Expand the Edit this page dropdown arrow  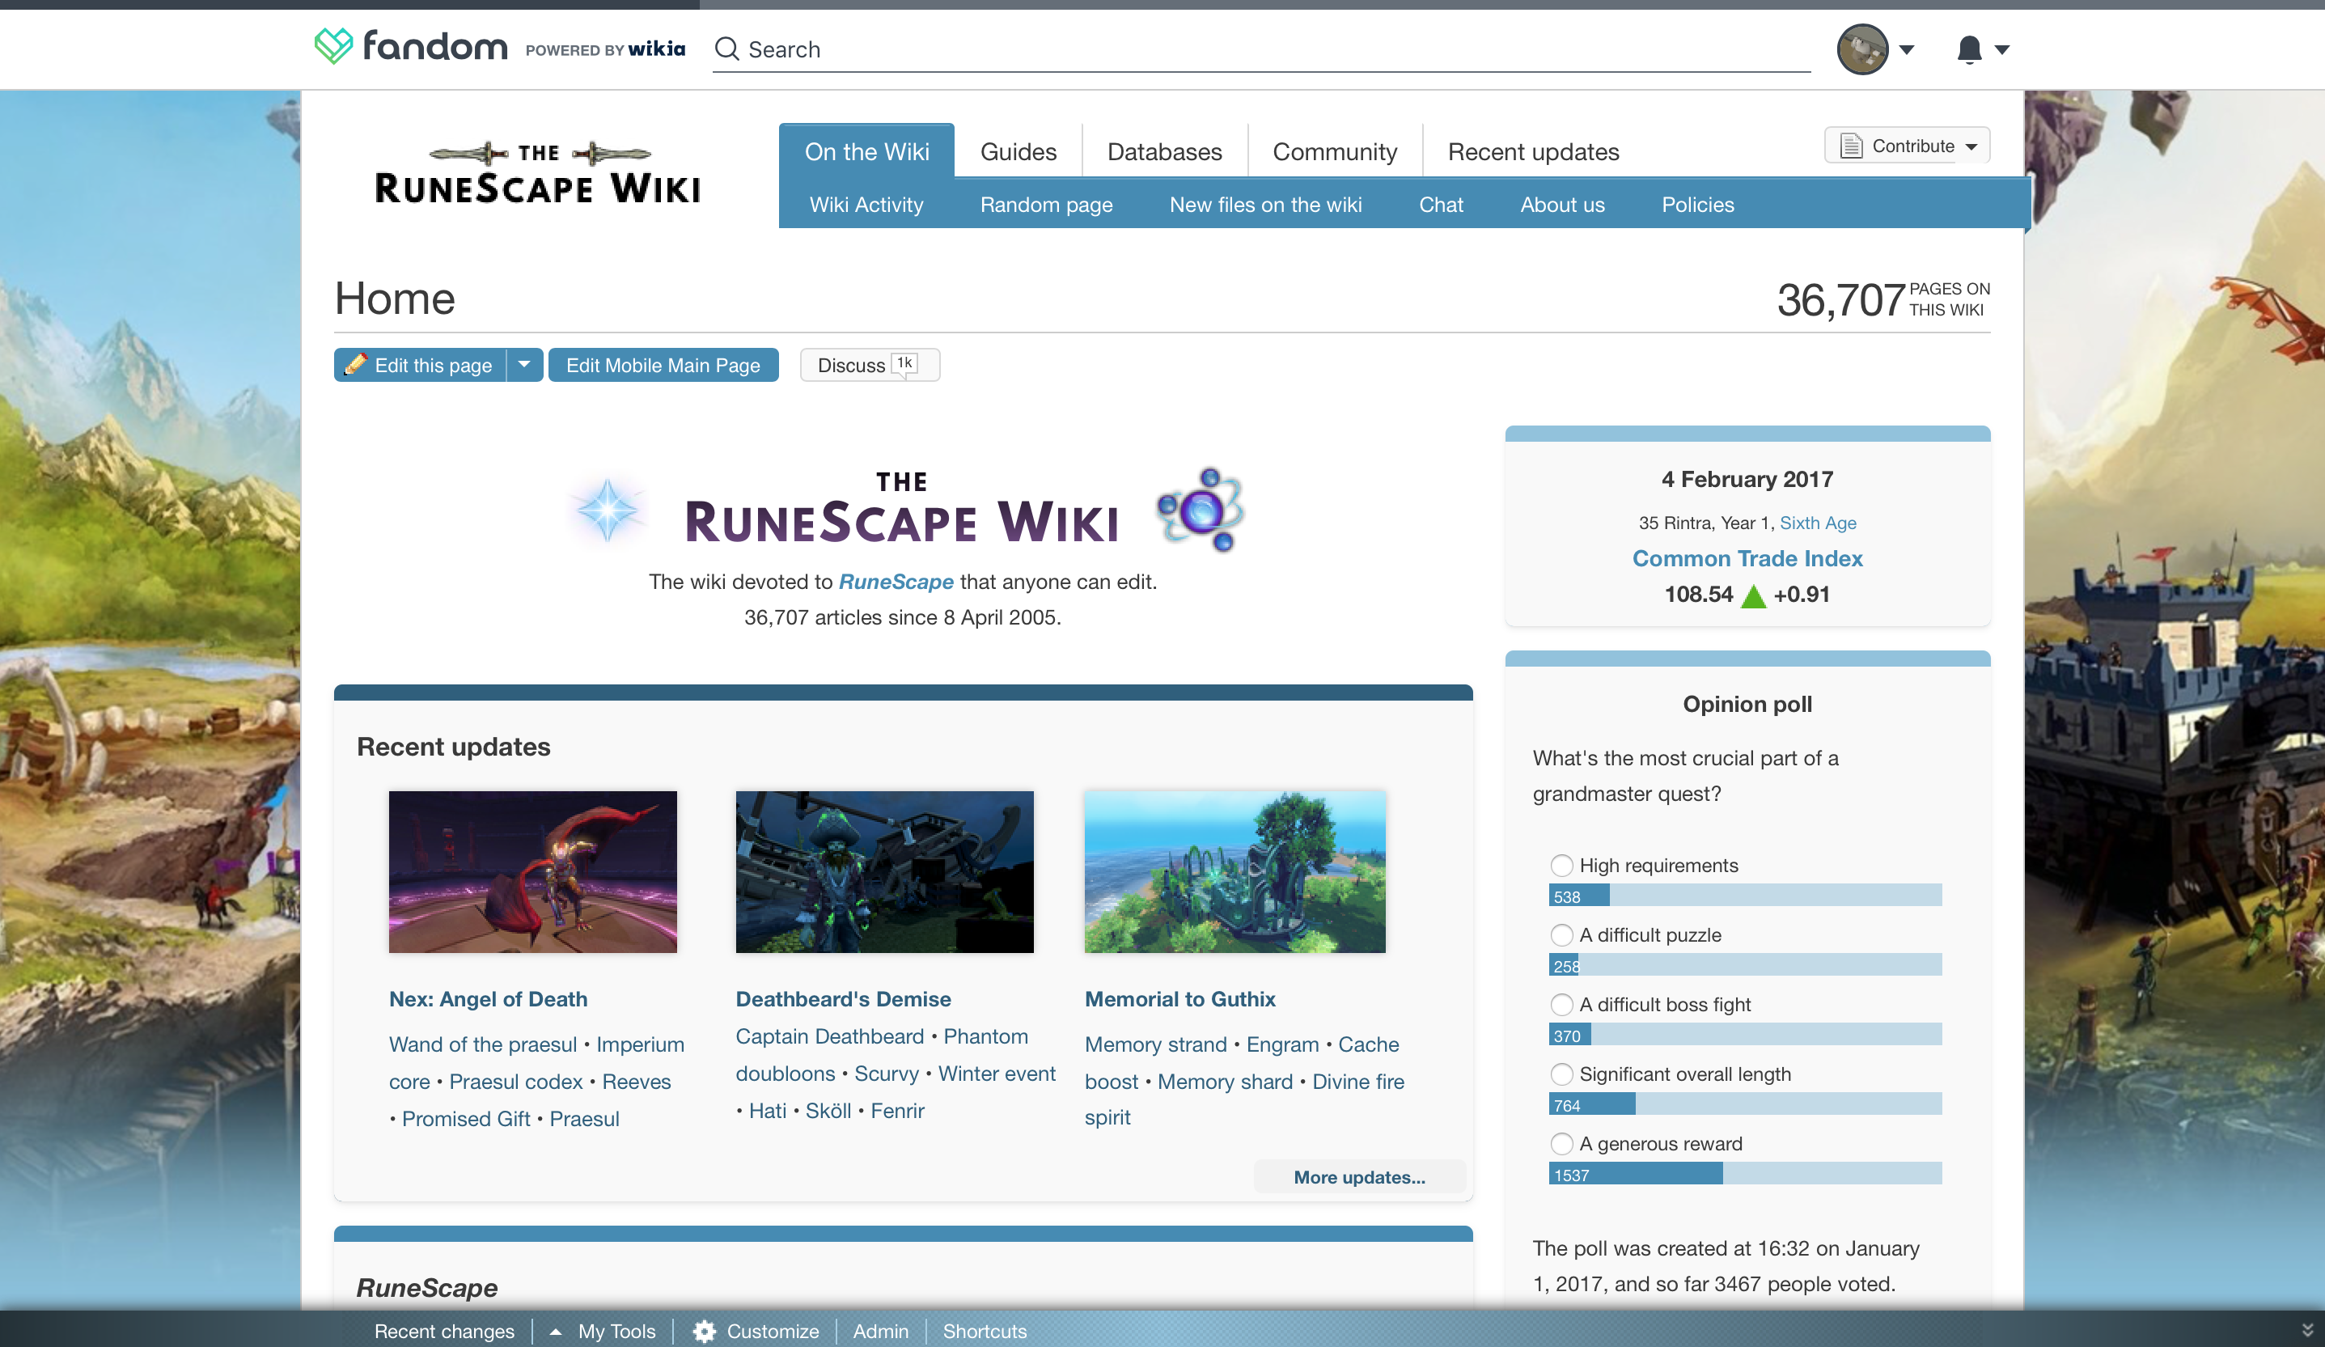click(524, 364)
